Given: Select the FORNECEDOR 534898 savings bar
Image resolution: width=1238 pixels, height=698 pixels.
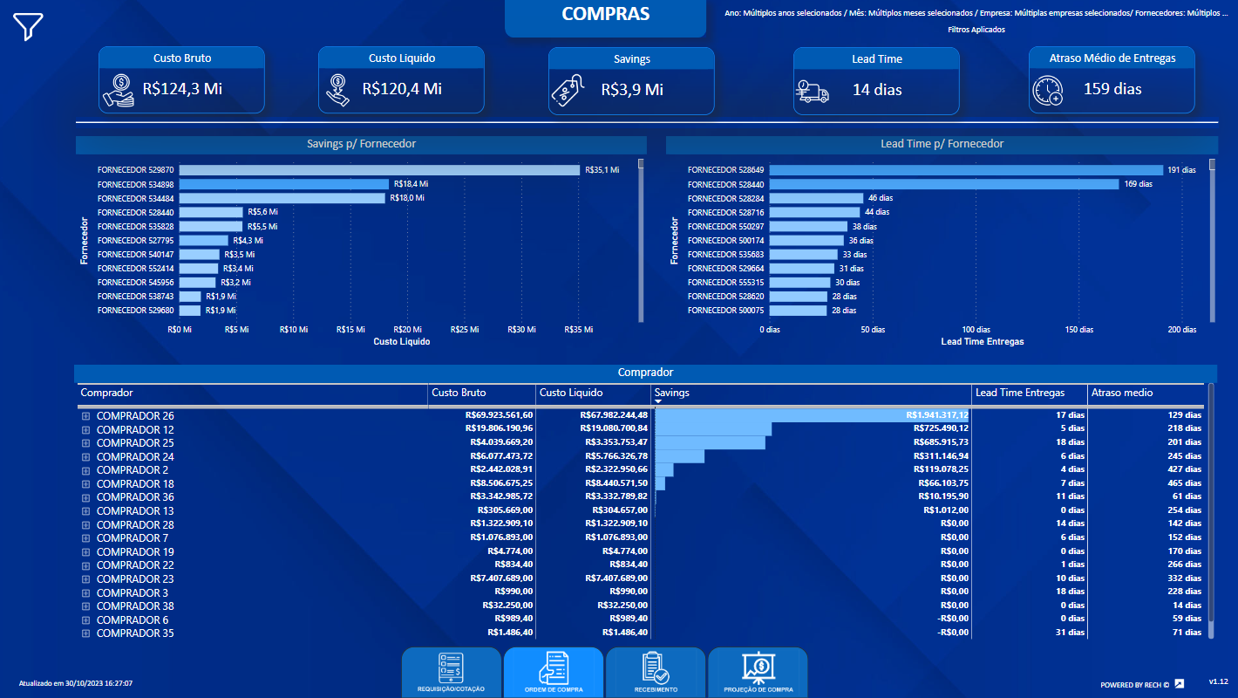Looking at the screenshot, I should coord(283,184).
